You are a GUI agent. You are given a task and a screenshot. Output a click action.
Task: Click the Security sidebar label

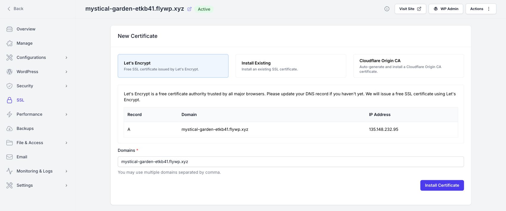pyautogui.click(x=25, y=86)
